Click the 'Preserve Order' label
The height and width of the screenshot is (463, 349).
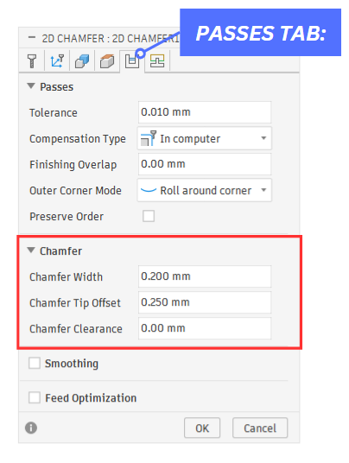point(67,217)
